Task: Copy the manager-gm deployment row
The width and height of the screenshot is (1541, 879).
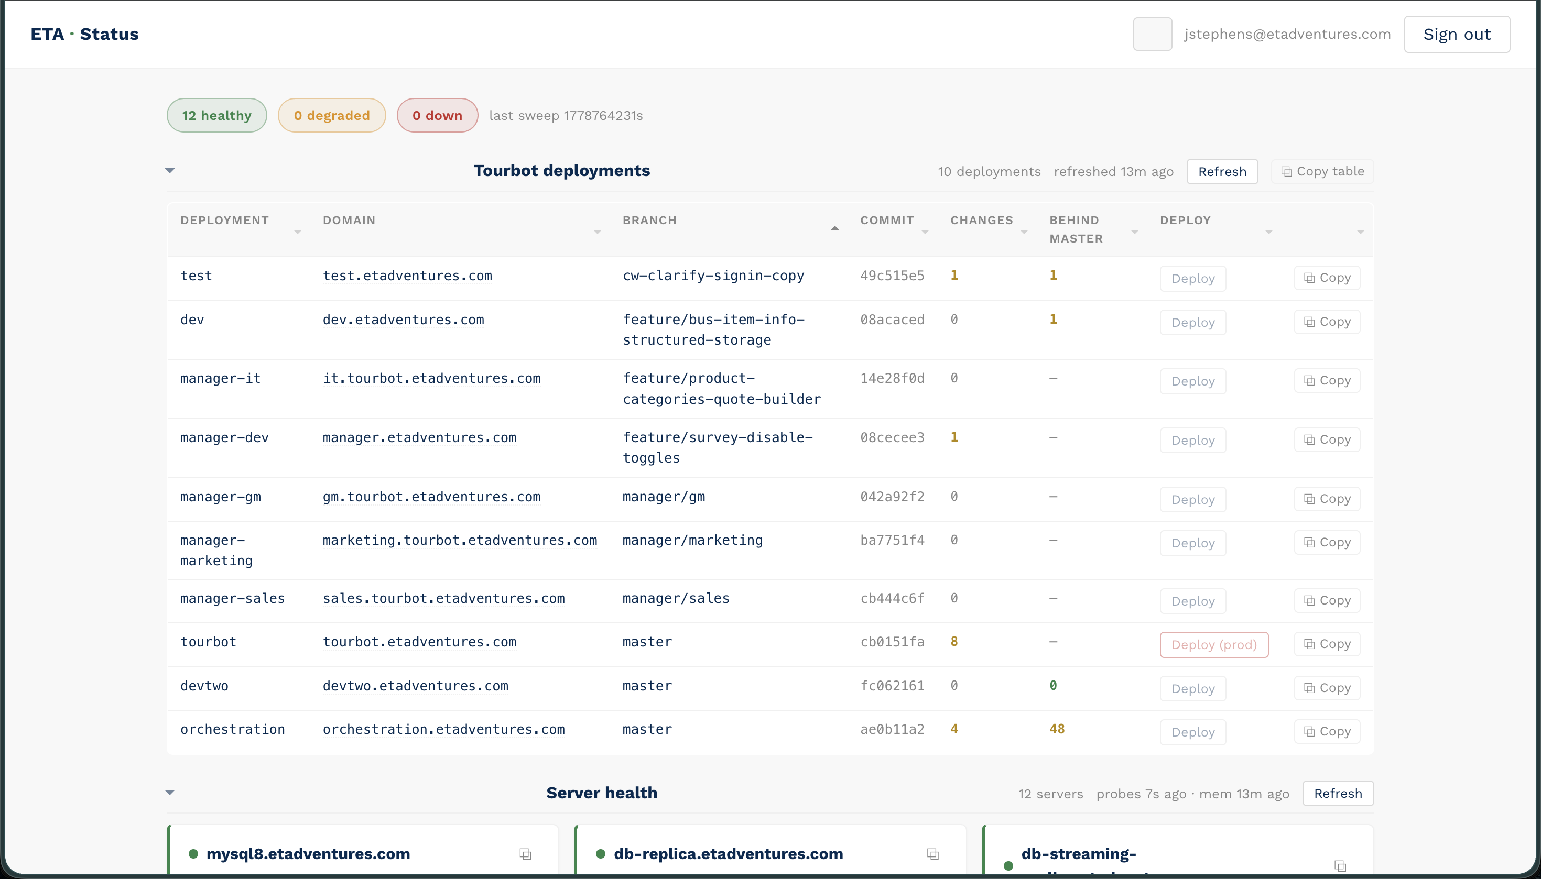Action: pos(1327,499)
